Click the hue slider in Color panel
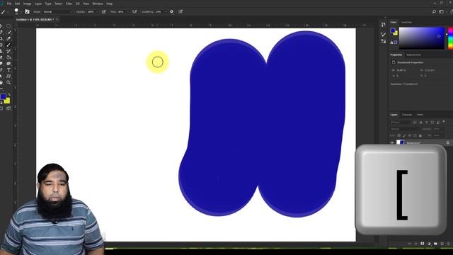 click(450, 38)
